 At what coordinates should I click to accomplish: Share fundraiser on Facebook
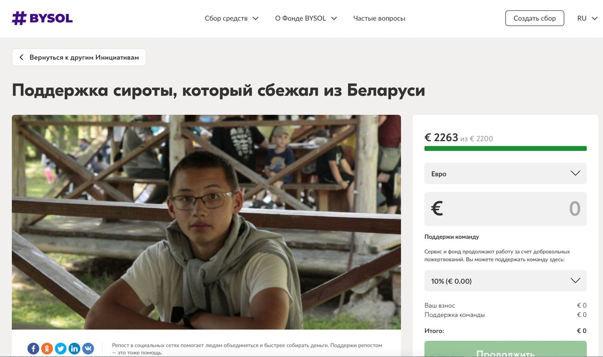point(33,349)
